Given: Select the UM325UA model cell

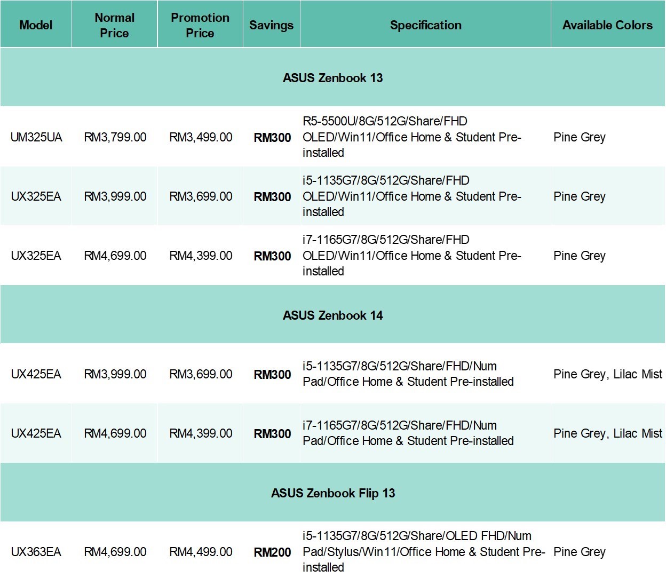Looking at the screenshot, I should click(36, 137).
